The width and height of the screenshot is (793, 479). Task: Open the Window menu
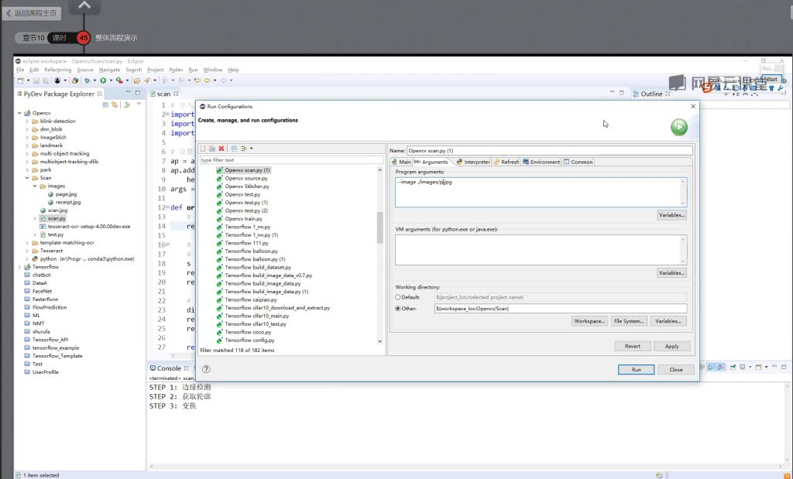[x=212, y=70]
